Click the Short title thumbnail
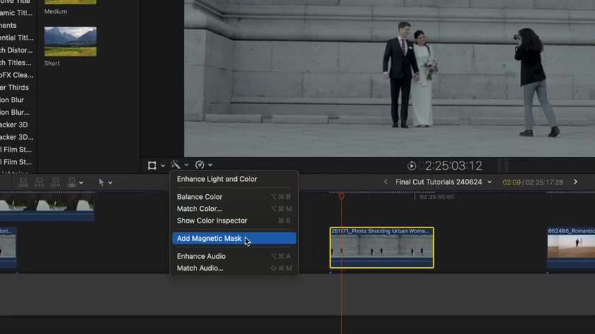The image size is (595, 334). (x=70, y=42)
